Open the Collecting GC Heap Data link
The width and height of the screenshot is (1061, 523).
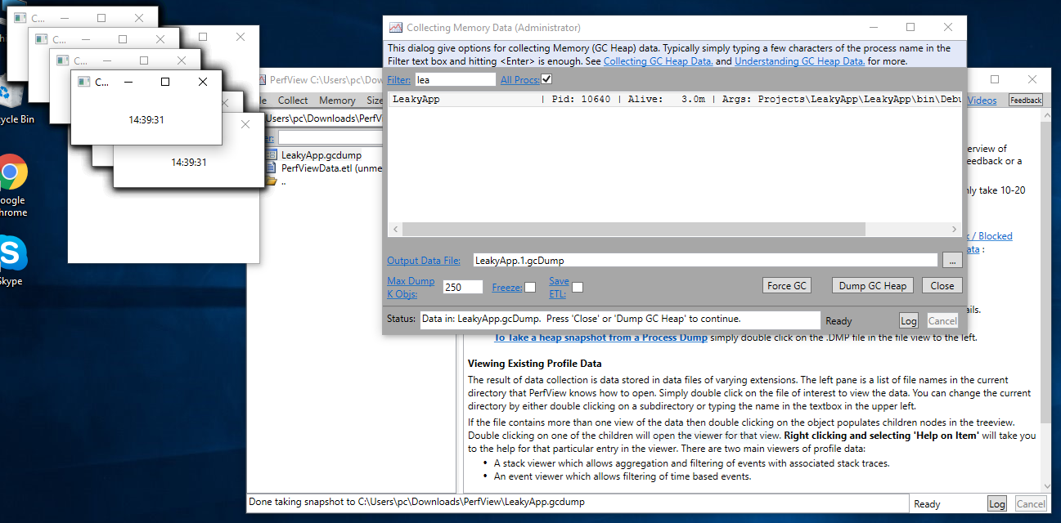[x=659, y=61]
